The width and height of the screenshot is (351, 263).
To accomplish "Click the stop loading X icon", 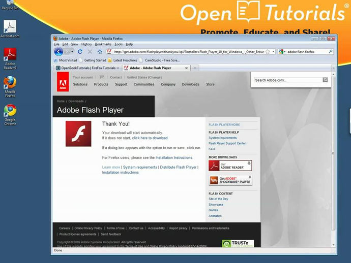I will 90,52.
